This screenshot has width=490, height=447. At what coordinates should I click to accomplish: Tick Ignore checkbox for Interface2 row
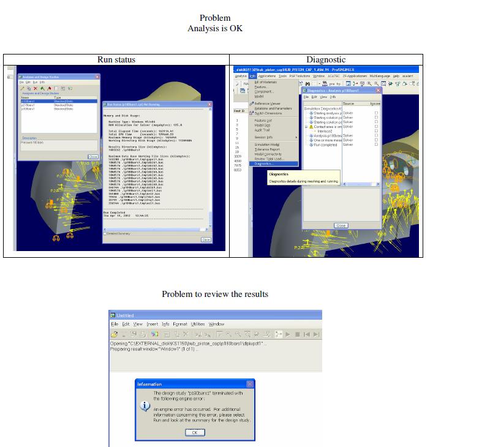tap(376, 131)
